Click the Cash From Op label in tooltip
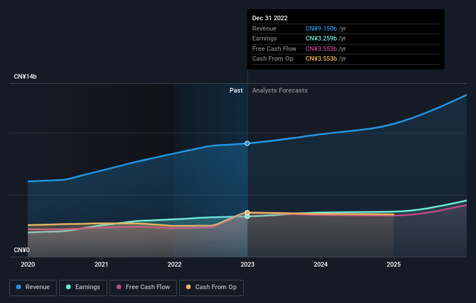The width and height of the screenshot is (476, 303). (273, 59)
